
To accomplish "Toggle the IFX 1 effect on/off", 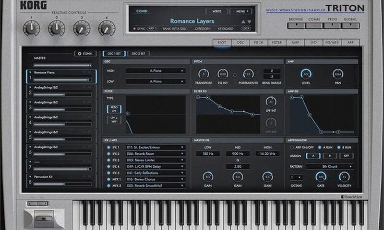I will [108, 147].
